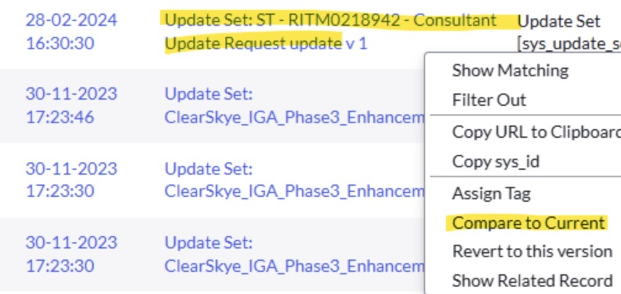Open the 28-02-2024 version record date
Screen dimensions: 621x294
pos(71,20)
